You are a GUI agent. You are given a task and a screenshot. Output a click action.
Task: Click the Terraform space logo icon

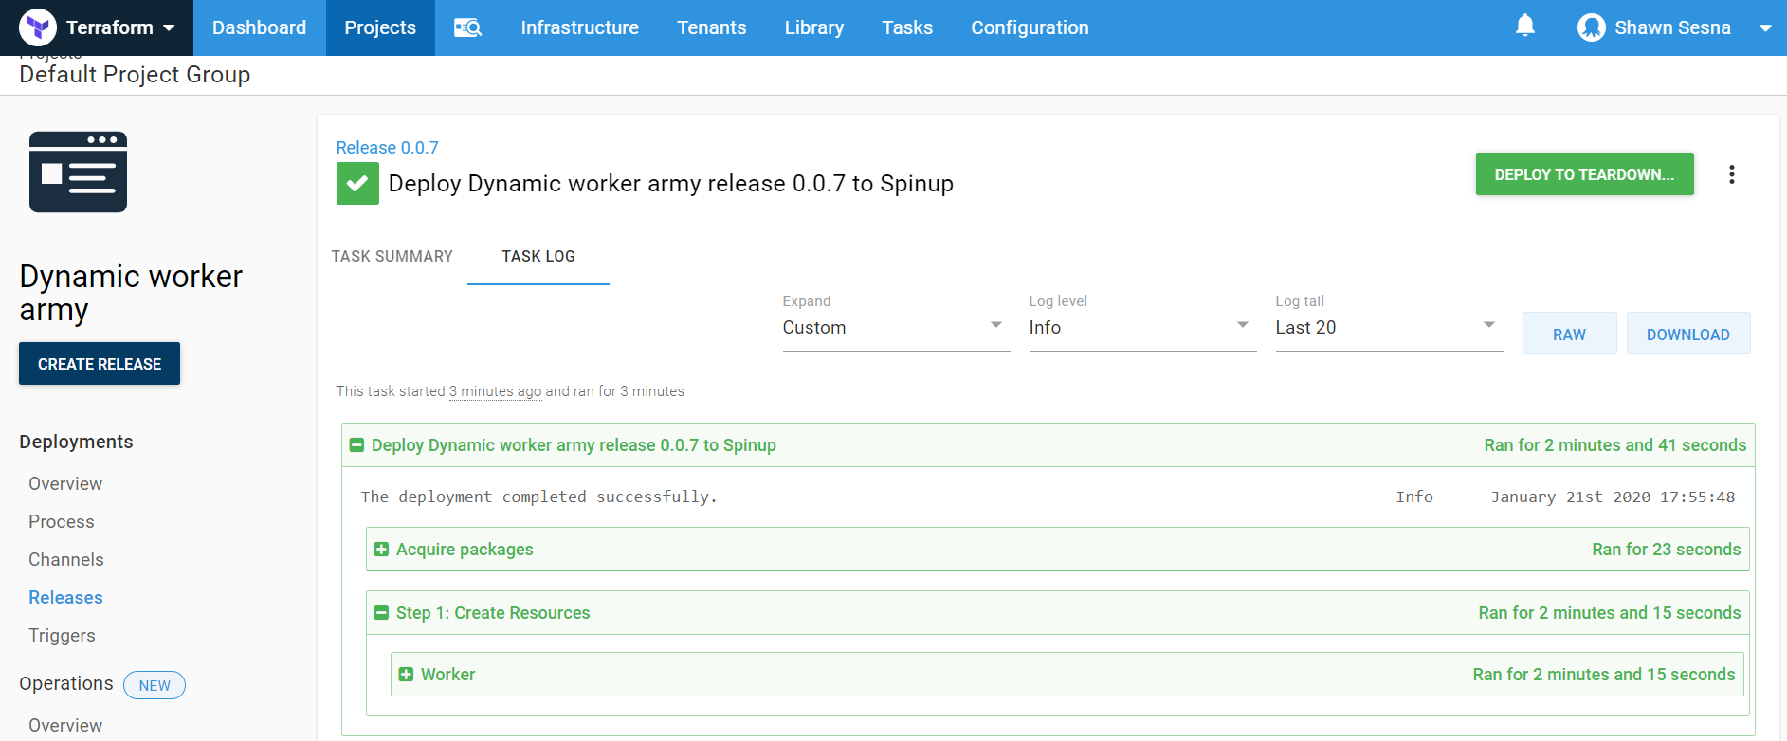coord(38,27)
